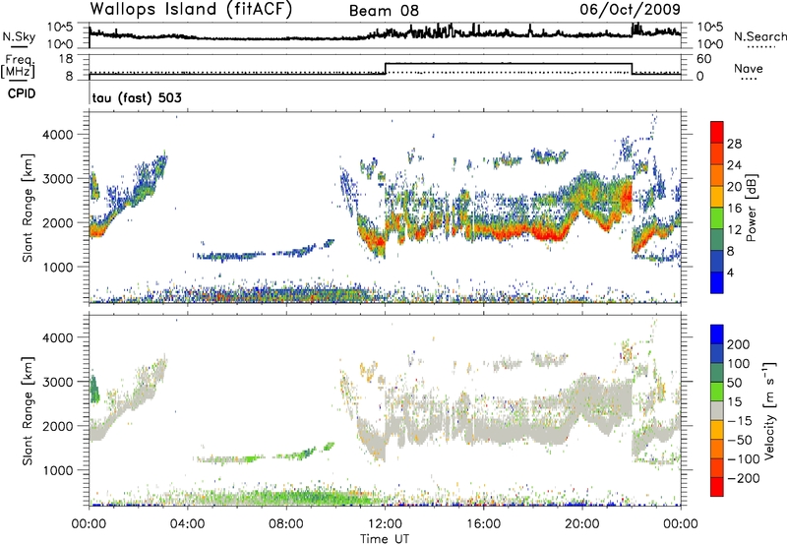Click the gray segment of velocity colorbar
This screenshot has width=787, height=545.
[717, 410]
